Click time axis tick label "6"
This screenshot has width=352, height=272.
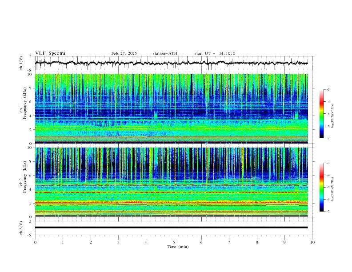pos(201,242)
